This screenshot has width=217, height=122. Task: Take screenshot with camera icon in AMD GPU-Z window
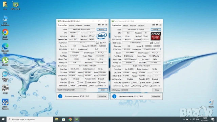click(154, 25)
